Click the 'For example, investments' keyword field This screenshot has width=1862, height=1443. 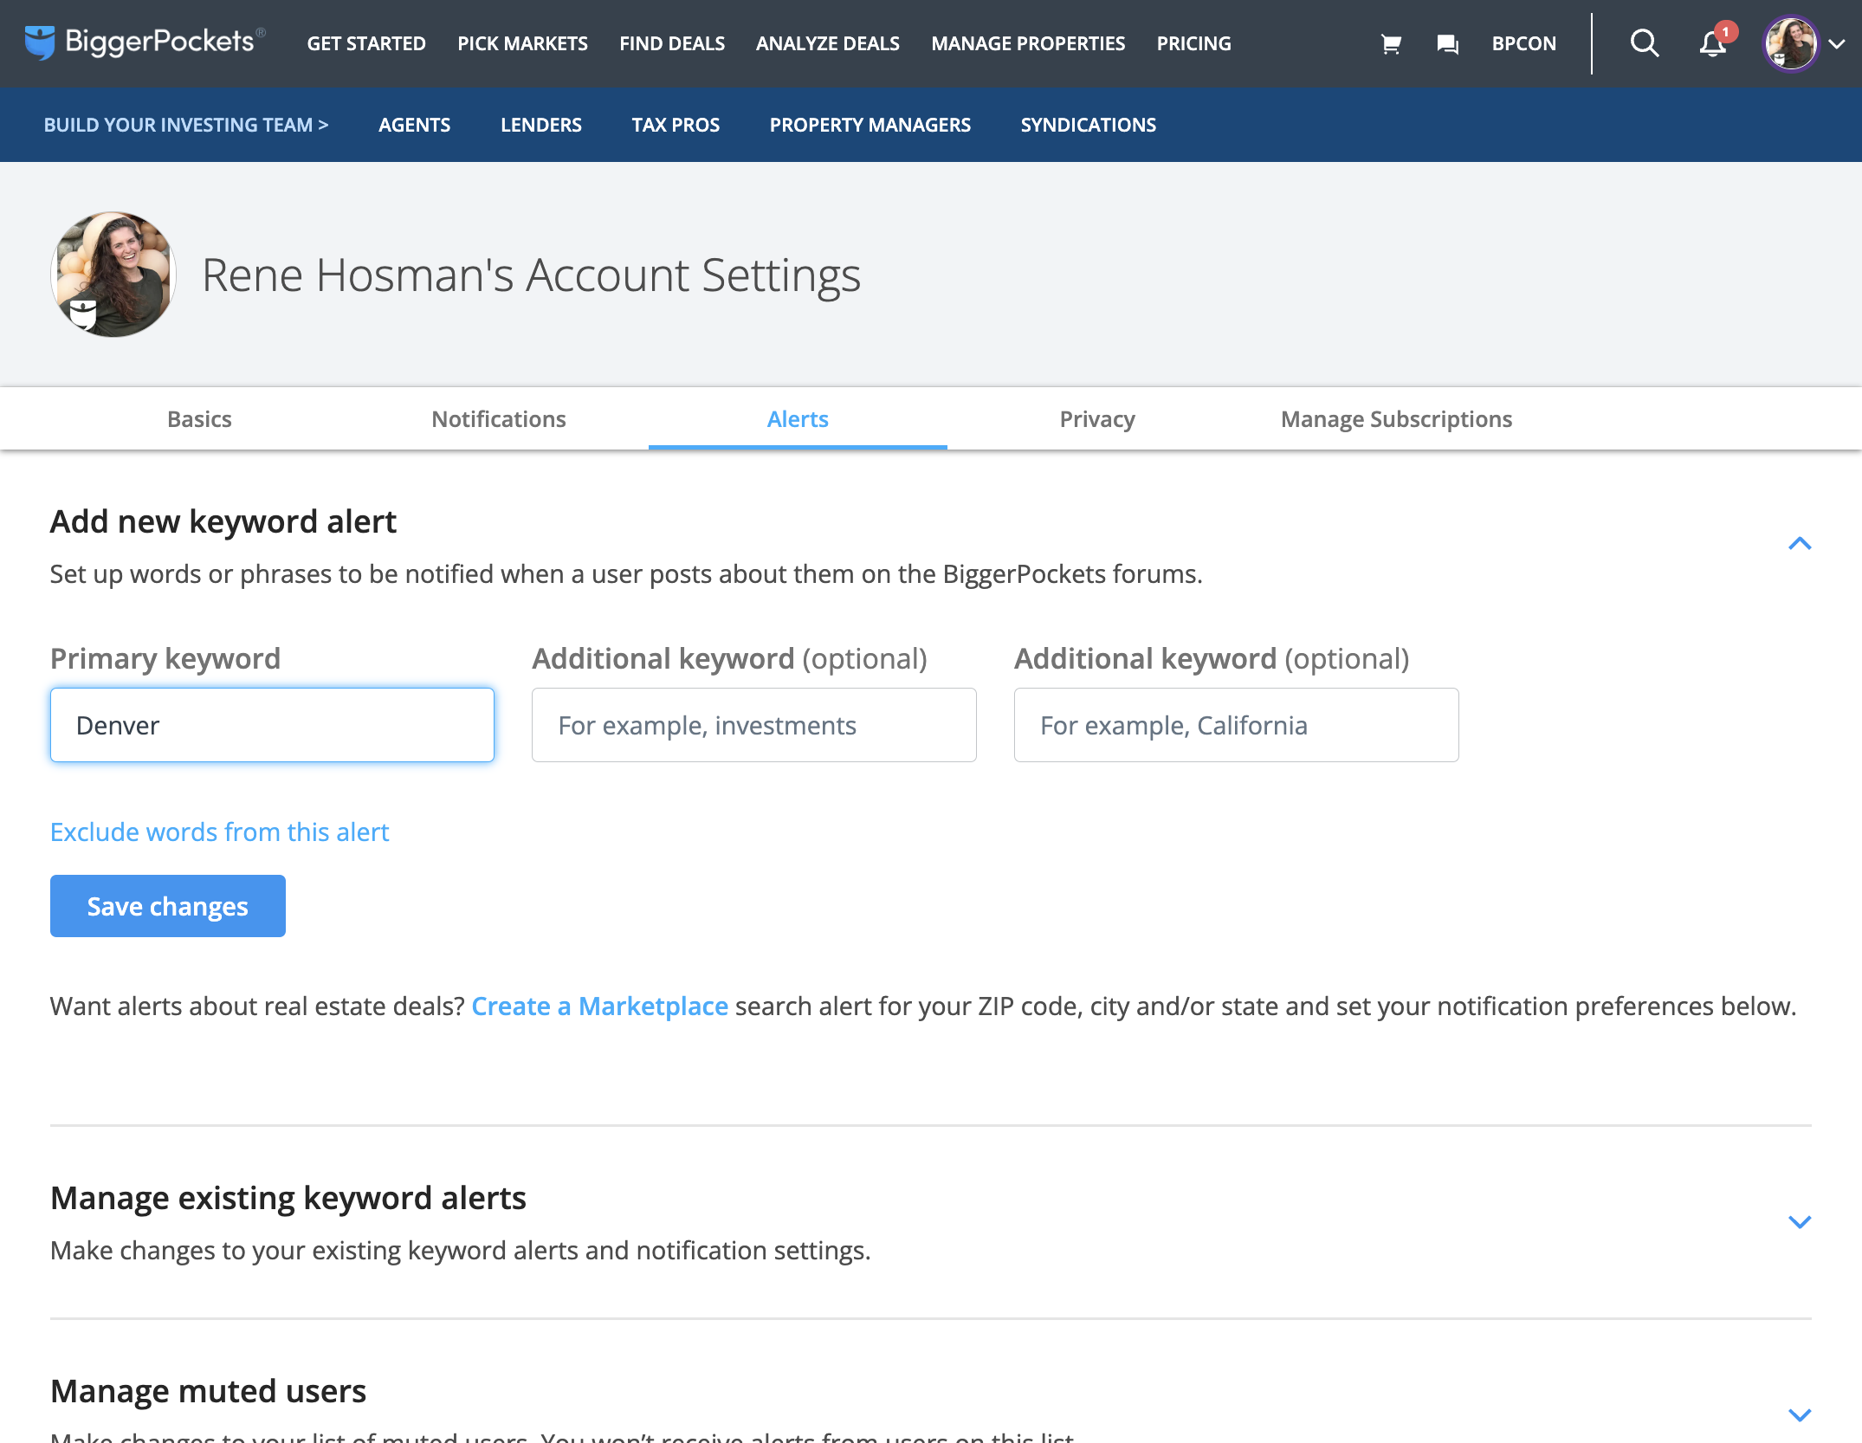coord(754,725)
